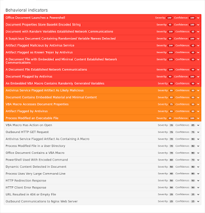Expand chevron for Outbound Communications to Nginx Web Server

(x=198, y=201)
